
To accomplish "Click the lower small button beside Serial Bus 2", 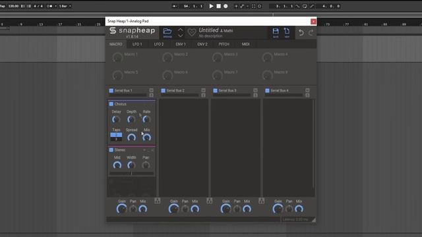I will [203, 95].
